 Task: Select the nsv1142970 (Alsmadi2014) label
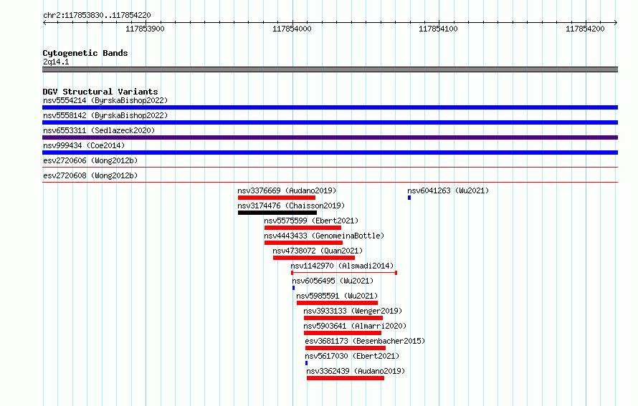click(342, 266)
